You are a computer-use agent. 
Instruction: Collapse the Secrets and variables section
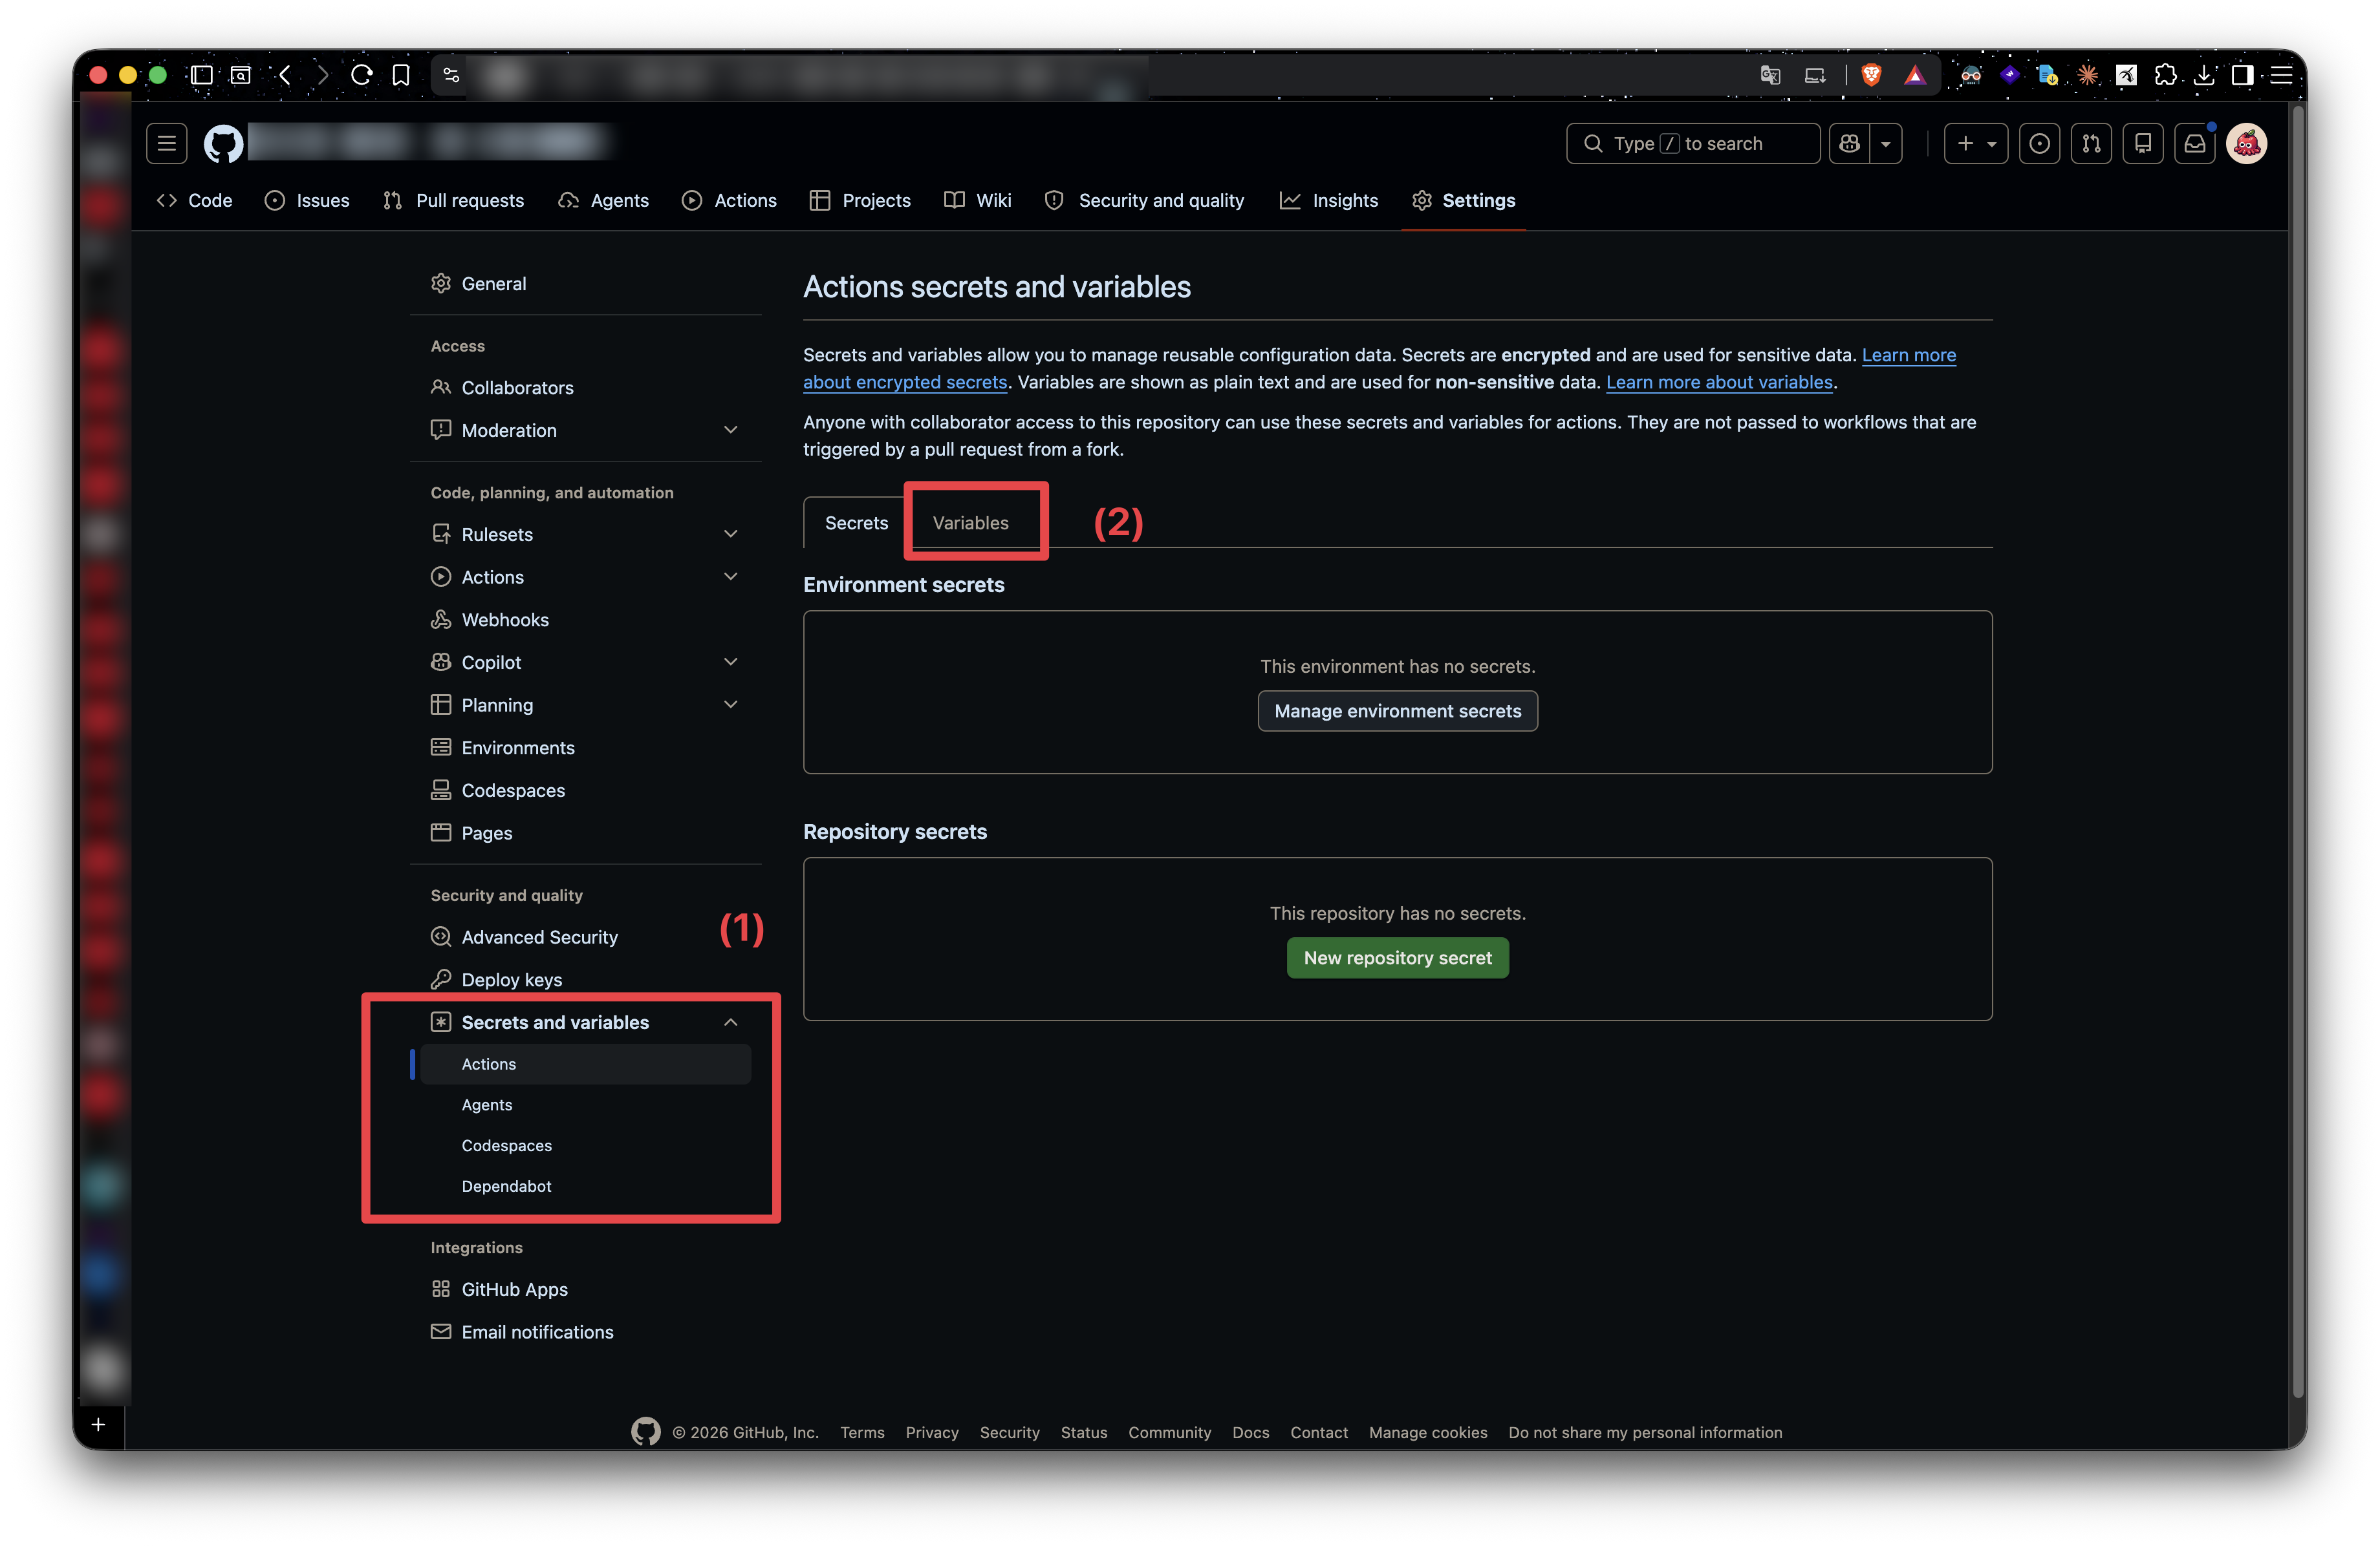tap(731, 1022)
